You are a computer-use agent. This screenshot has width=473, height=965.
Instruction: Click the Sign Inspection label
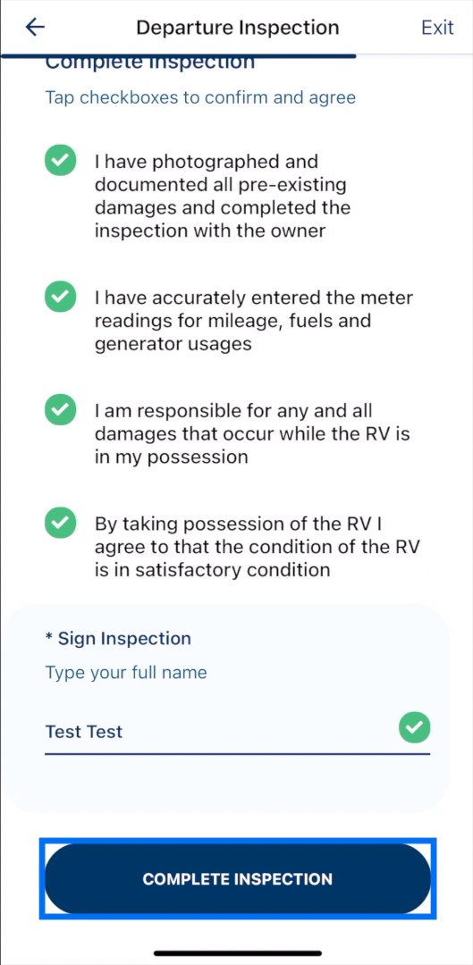click(x=118, y=638)
